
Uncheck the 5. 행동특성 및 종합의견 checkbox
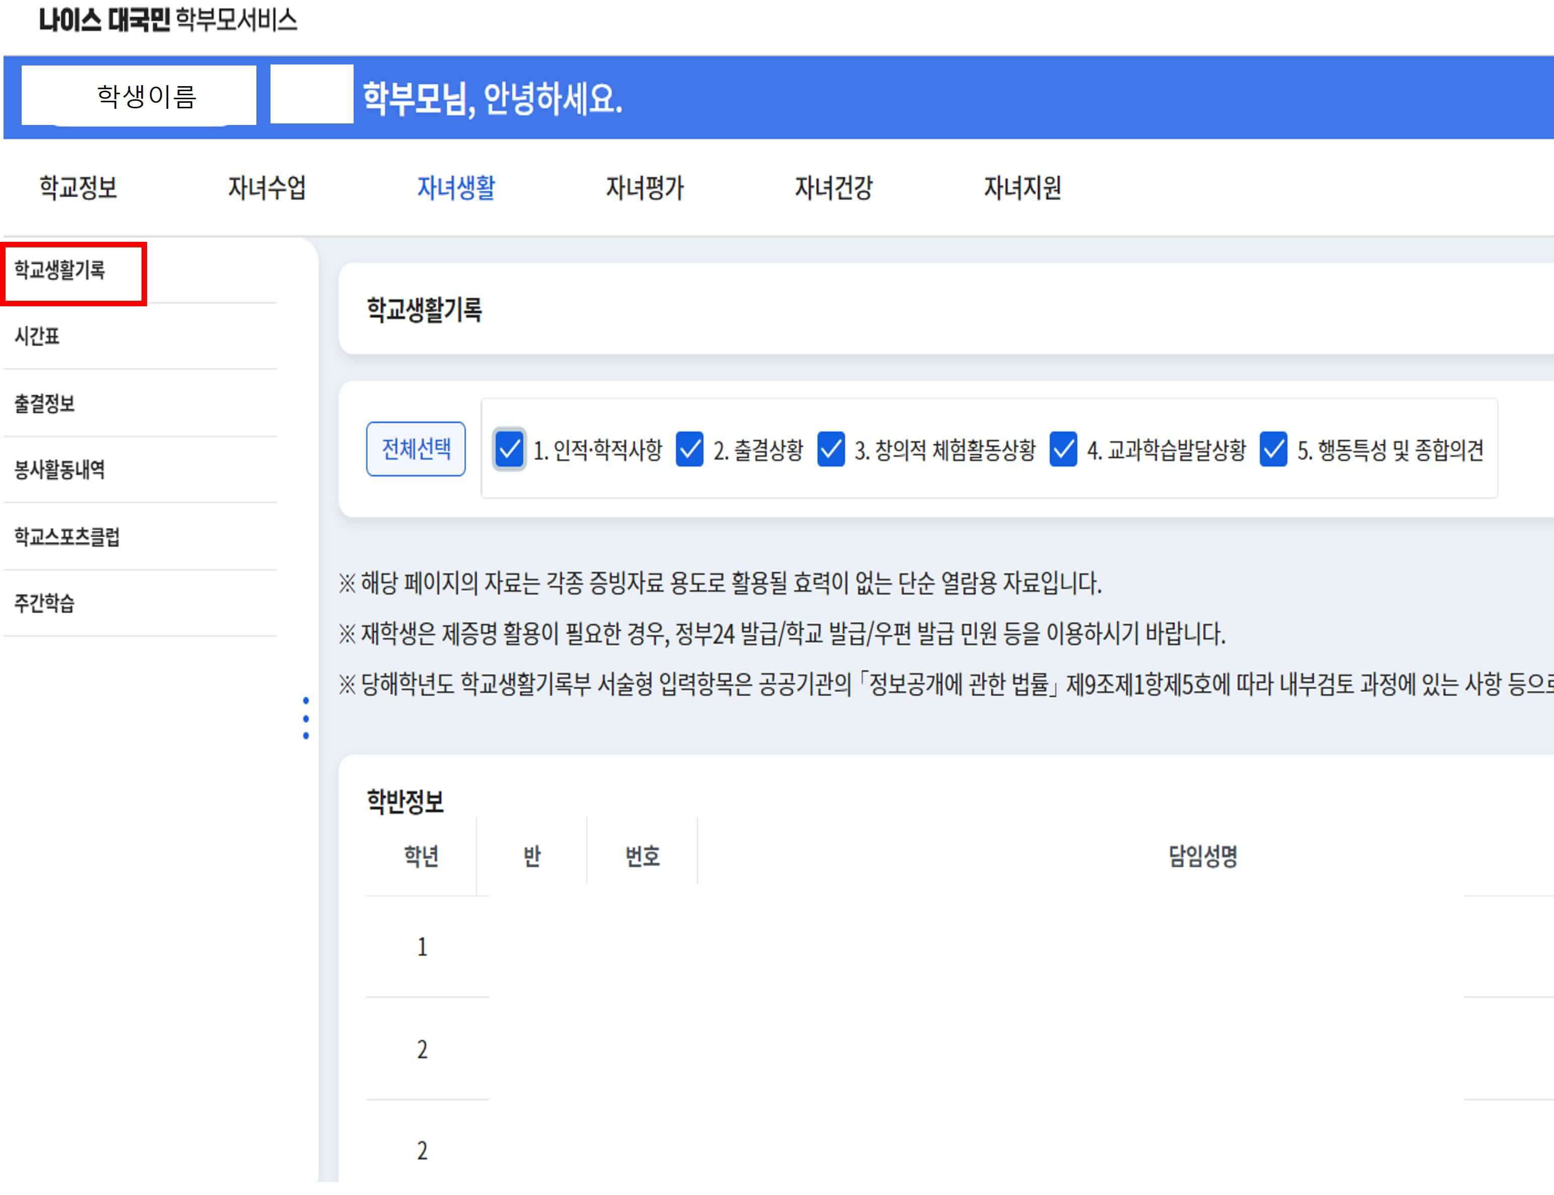[x=1273, y=449]
